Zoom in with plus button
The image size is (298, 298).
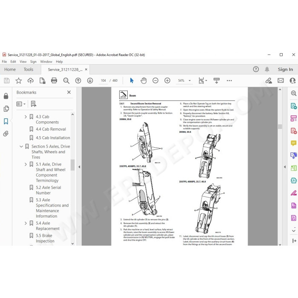(x=167, y=80)
